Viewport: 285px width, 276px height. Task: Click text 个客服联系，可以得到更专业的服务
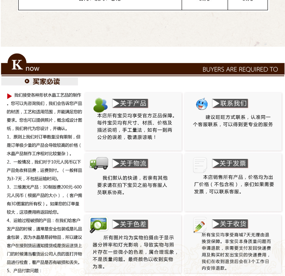pos(233,125)
